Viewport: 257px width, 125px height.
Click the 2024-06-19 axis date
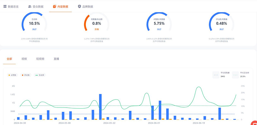coord(199,123)
